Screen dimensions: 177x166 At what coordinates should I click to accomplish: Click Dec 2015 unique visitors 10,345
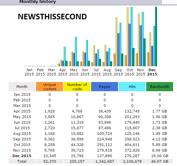click(x=50, y=156)
